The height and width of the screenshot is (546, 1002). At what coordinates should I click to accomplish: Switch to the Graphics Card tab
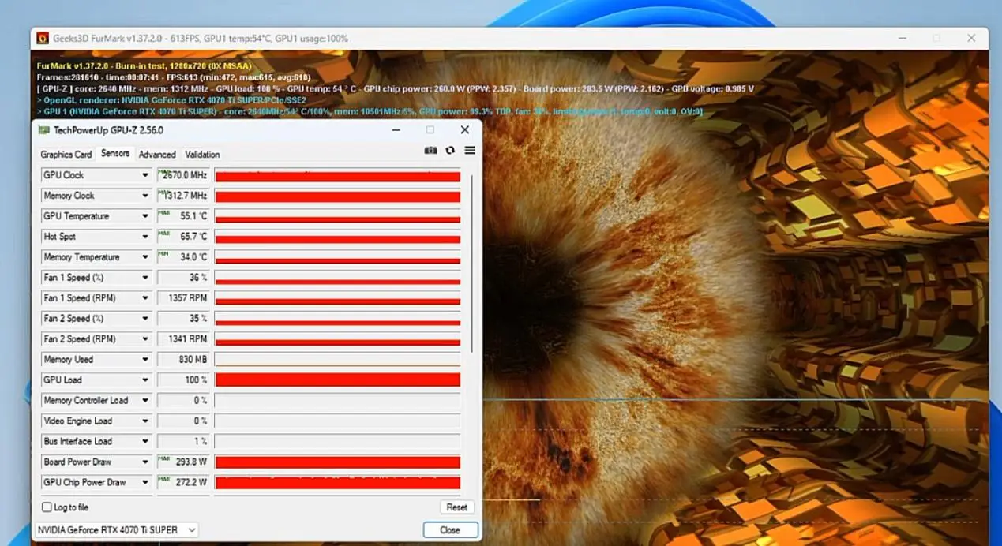pyautogui.click(x=66, y=155)
